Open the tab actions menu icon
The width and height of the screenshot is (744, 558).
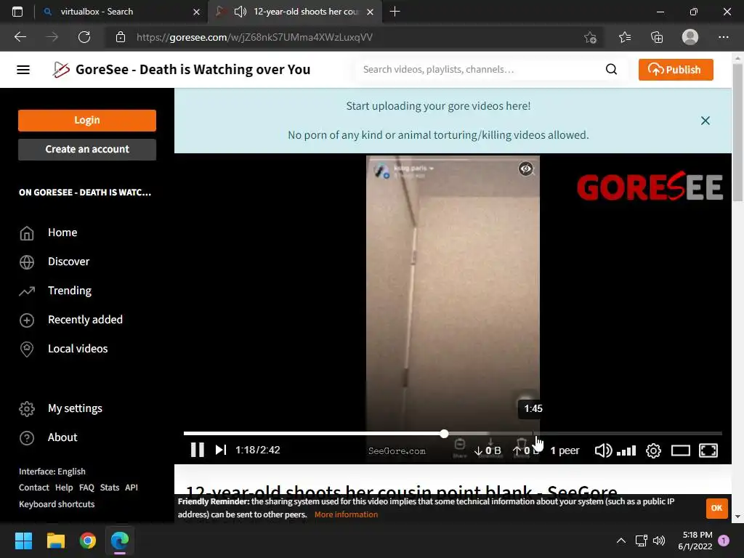click(17, 12)
